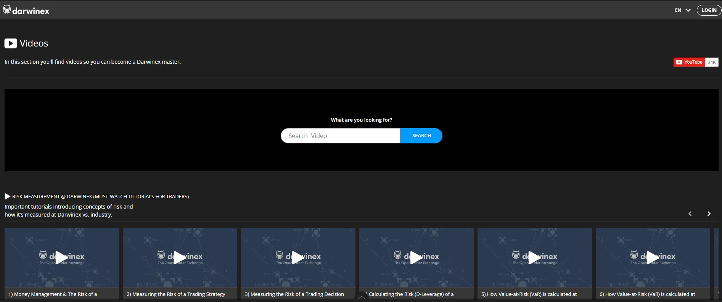Play video 6 How Value-at-Risk is calculated
722x302 pixels.
coord(653,258)
